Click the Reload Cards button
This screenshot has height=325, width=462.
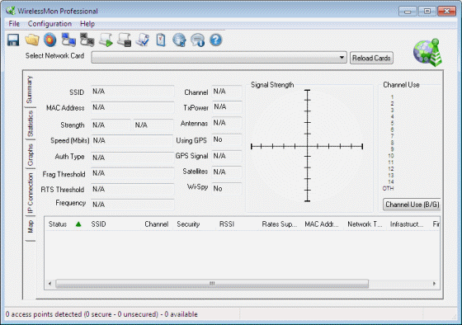click(371, 58)
